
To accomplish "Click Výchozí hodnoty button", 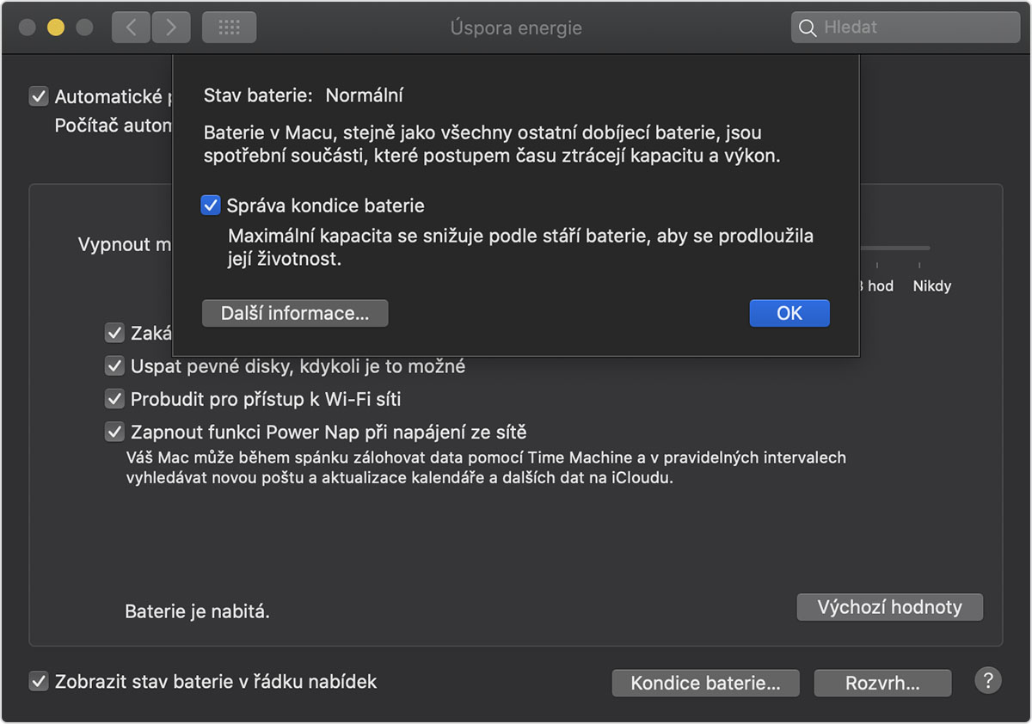I will 889,607.
